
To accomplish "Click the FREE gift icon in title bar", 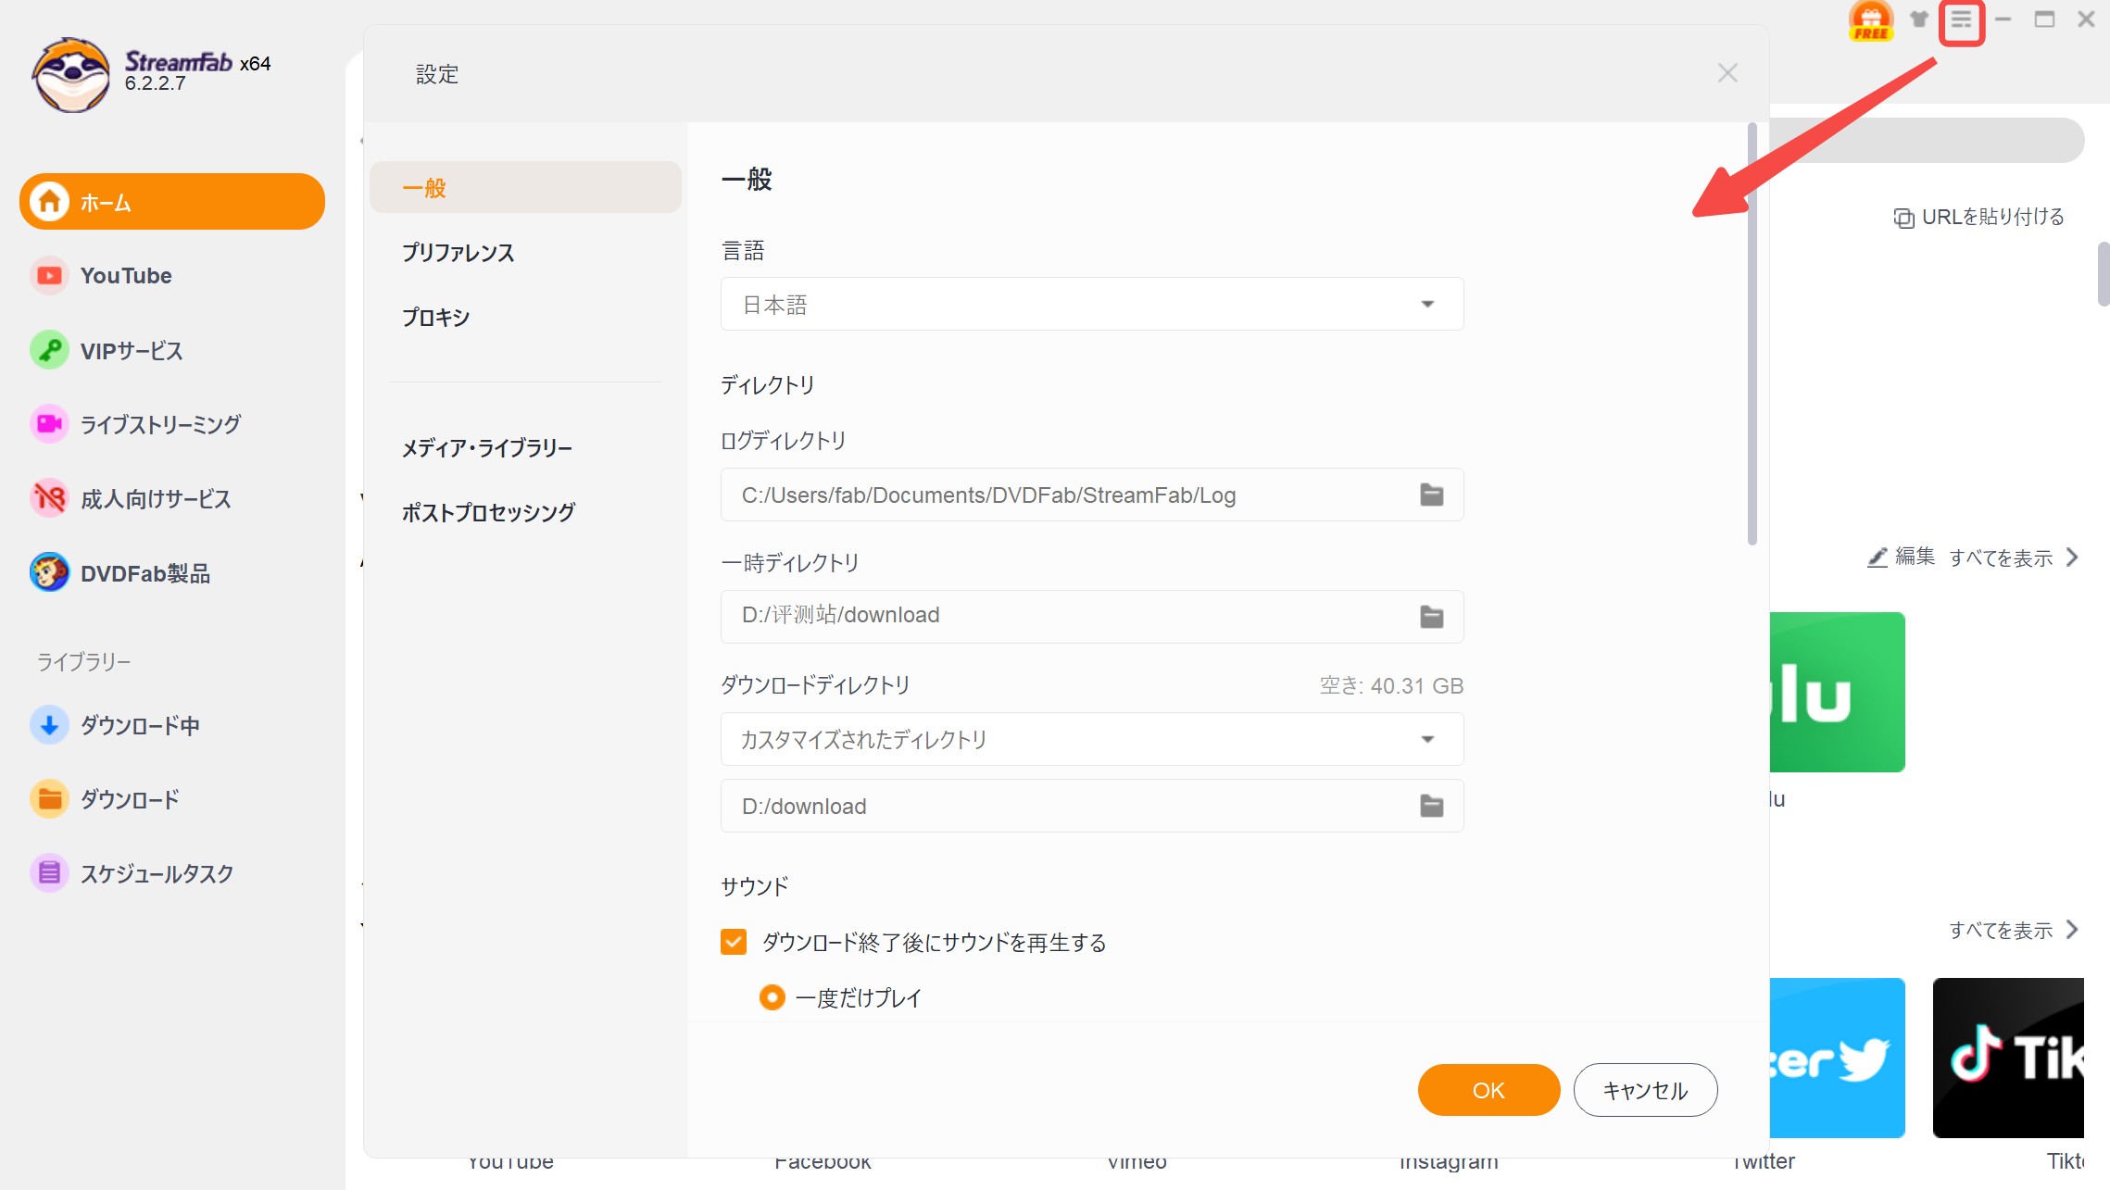I will tap(1870, 20).
